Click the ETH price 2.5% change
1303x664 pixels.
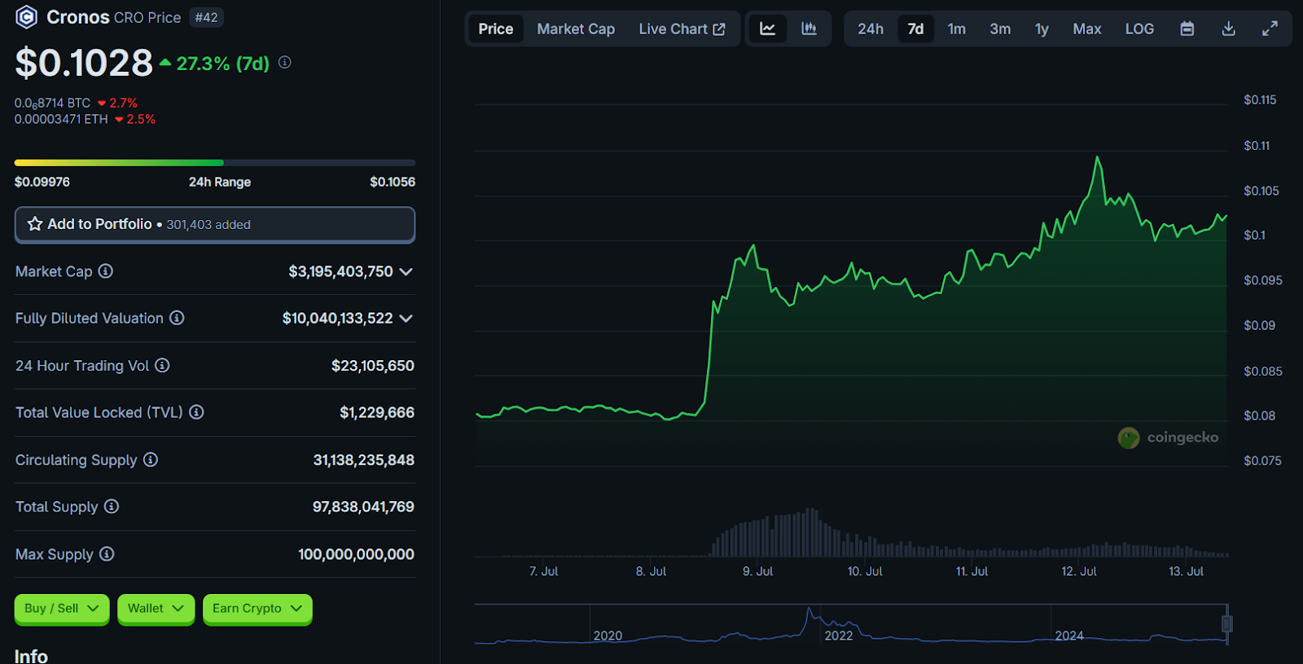(x=135, y=119)
